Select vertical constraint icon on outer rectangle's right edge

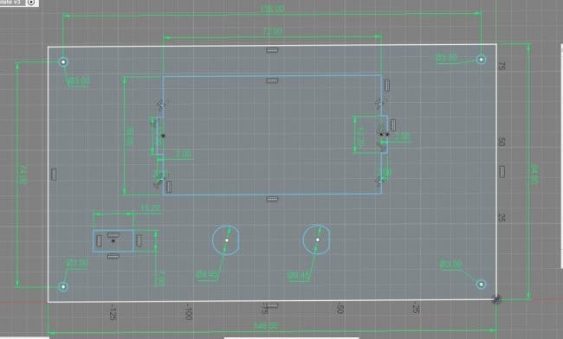(502, 172)
